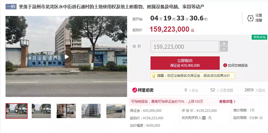The height and width of the screenshot is (133, 268).
Task: Decrease bid with the minus button
Action: (224, 49)
